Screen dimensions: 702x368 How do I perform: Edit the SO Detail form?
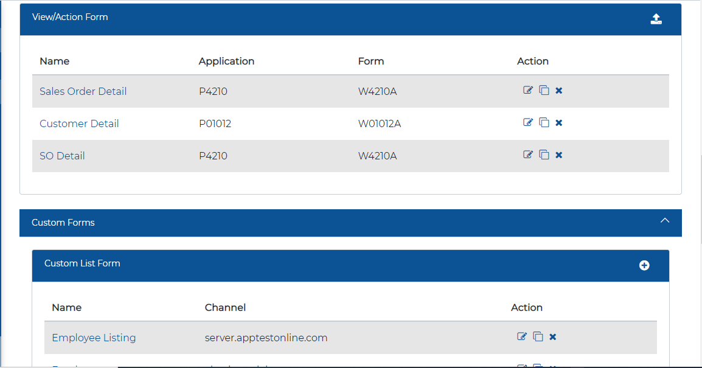[x=528, y=154]
